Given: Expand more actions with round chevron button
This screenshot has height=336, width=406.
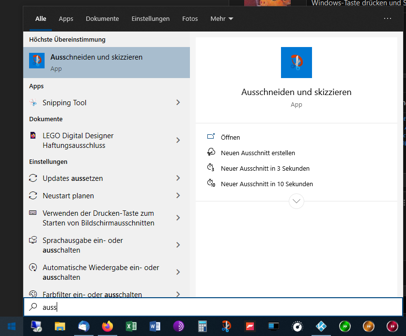Looking at the screenshot, I should (x=297, y=201).
